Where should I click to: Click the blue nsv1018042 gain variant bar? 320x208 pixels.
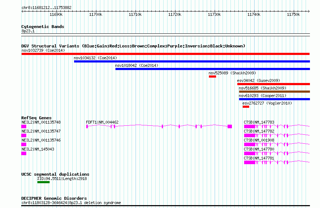click(212, 69)
